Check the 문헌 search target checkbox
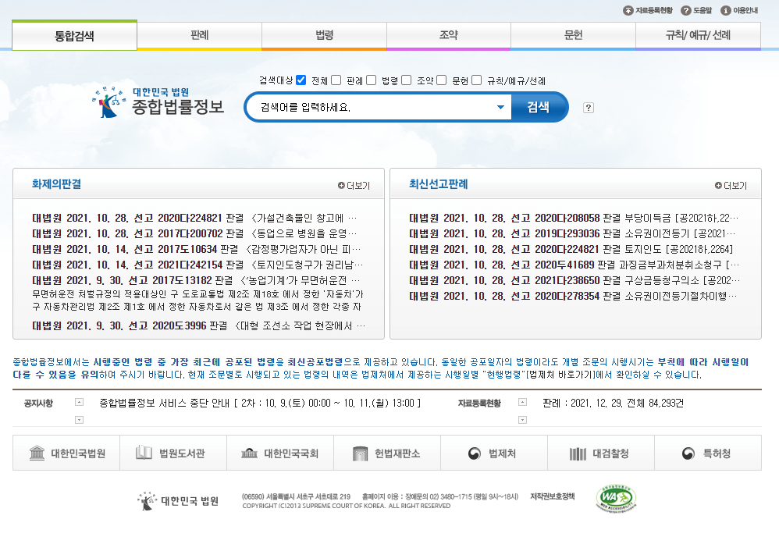The image size is (779, 537). click(x=442, y=80)
